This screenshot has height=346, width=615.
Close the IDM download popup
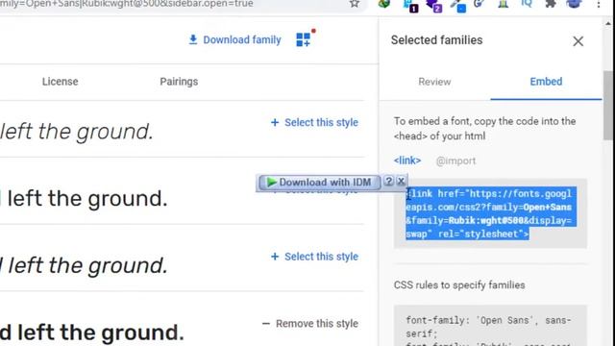coord(401,181)
